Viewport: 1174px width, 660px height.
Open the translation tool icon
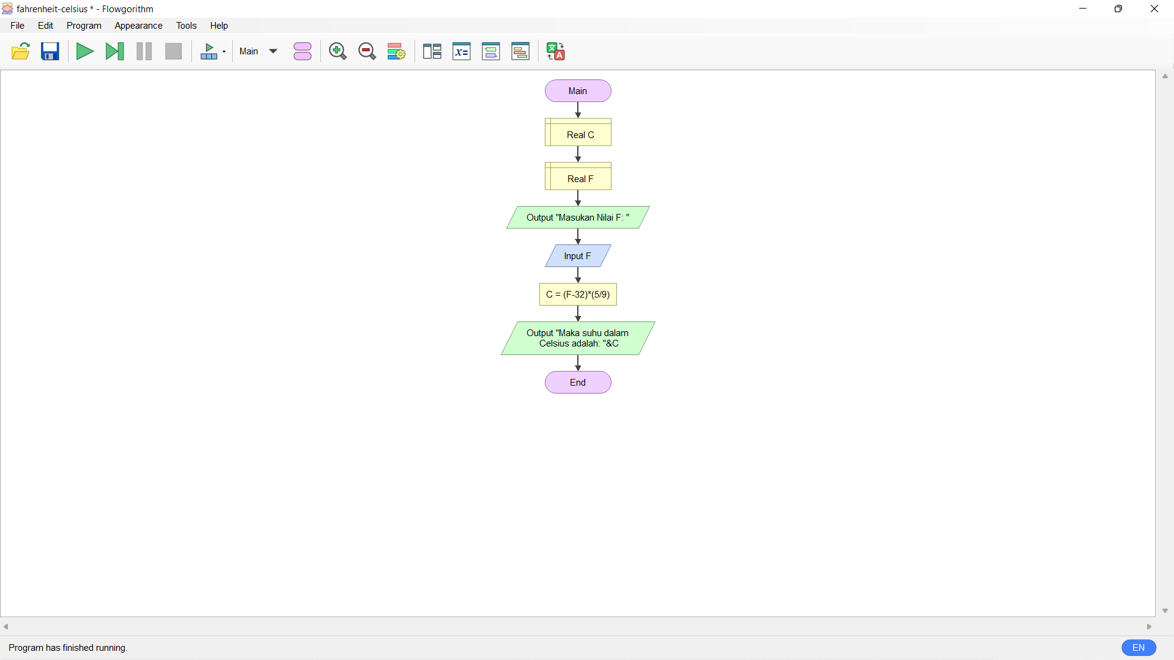click(x=555, y=51)
